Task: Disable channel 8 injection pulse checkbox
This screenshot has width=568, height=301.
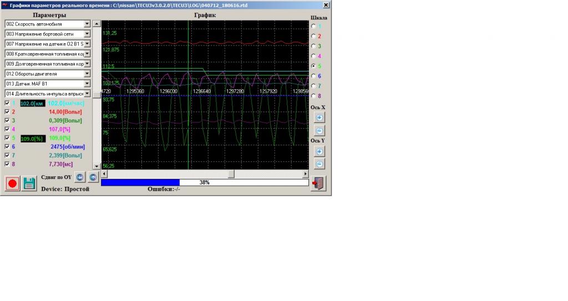Action: 7,164
